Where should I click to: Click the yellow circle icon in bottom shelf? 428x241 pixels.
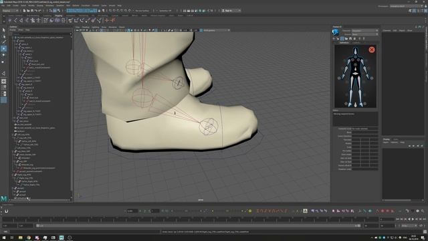coord(250,211)
